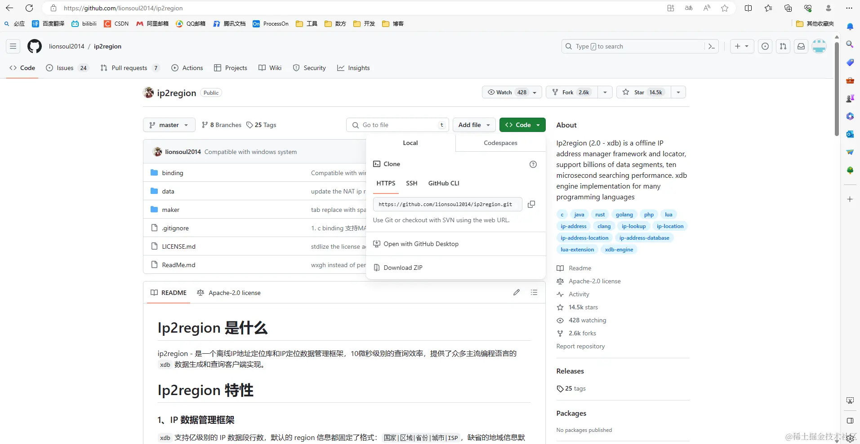860x444 pixels.
Task: Open the user avatar menu
Action: point(819,46)
